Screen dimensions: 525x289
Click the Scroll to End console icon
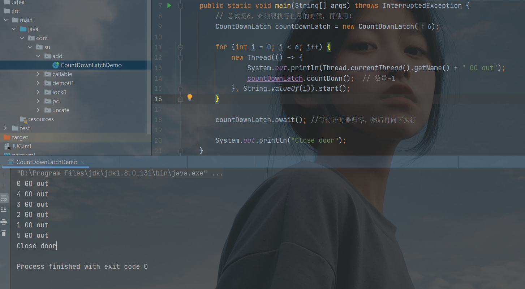(4, 209)
